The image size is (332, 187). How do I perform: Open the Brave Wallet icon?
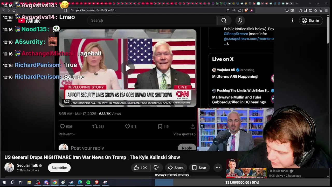pyautogui.click(x=311, y=10)
